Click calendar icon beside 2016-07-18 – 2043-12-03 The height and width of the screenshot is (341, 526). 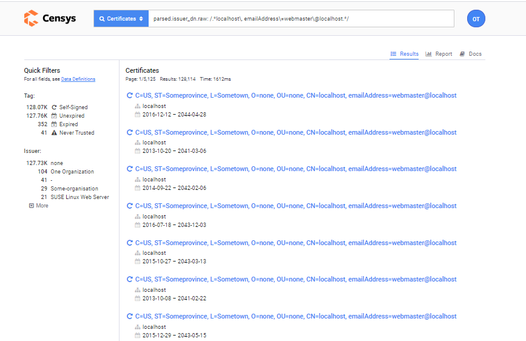tap(138, 225)
